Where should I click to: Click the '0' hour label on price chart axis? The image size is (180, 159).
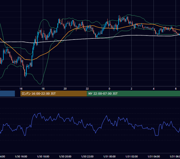tap(109, 89)
